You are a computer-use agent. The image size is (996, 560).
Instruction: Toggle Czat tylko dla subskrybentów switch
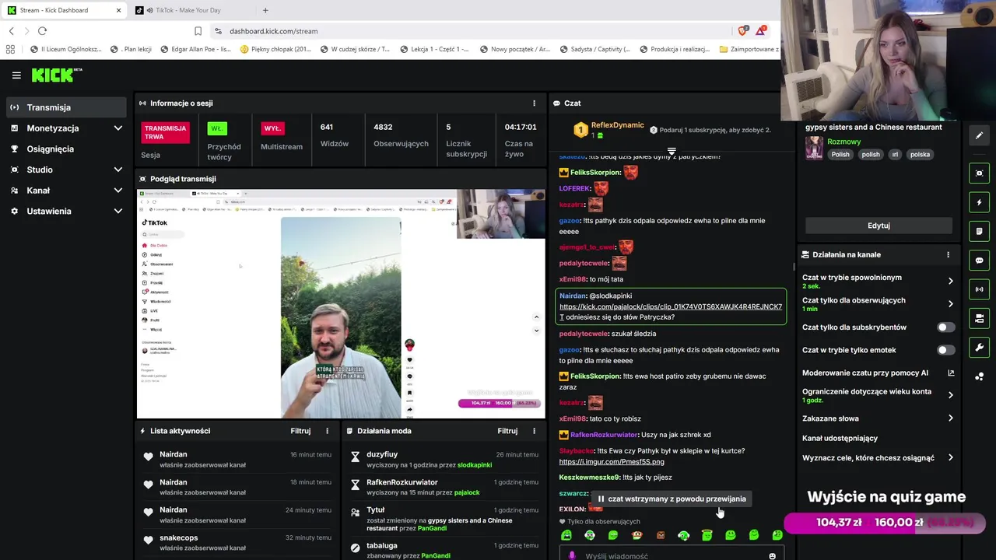945,327
